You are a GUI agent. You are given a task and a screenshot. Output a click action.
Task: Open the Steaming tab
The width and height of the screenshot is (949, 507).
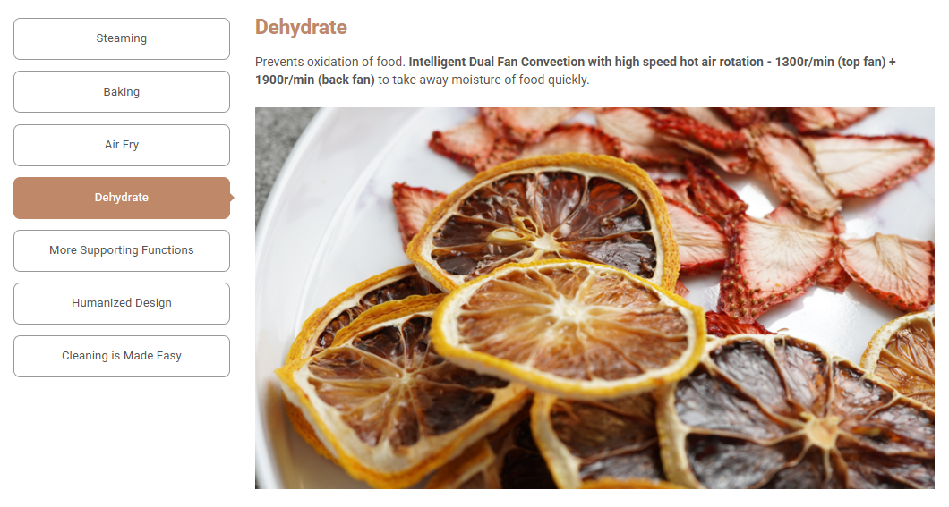pos(122,38)
